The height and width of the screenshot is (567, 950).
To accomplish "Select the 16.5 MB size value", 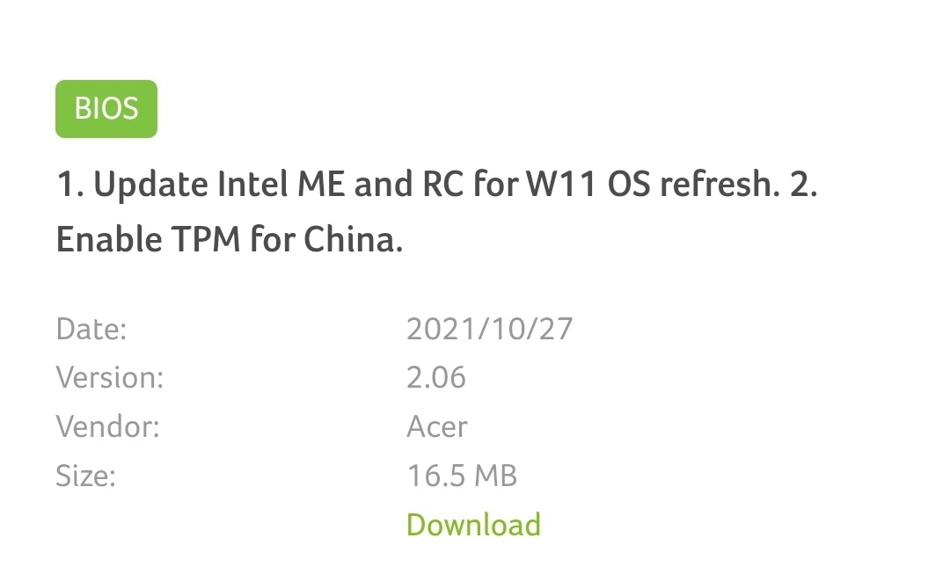I will point(463,476).
